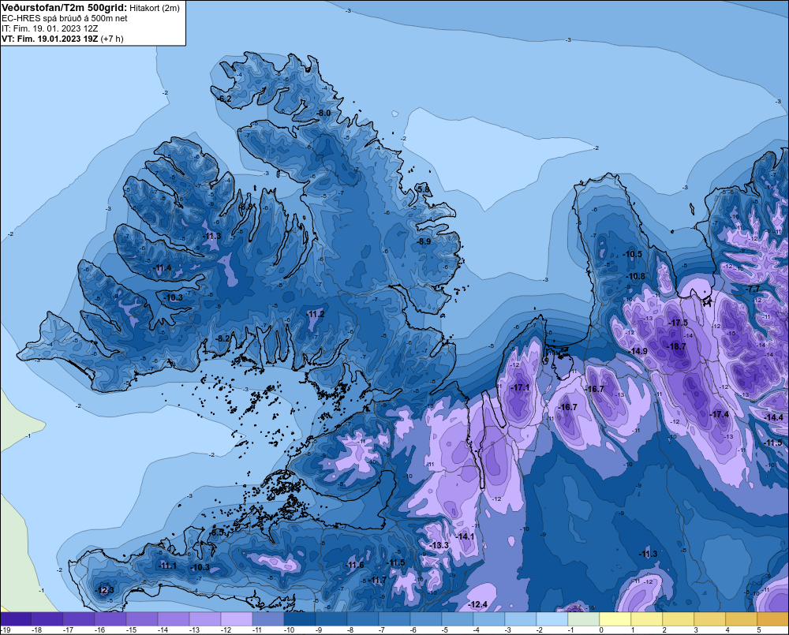Click the -8.5 temperature label
Viewport: 789px width, 635px height.
coord(217,532)
